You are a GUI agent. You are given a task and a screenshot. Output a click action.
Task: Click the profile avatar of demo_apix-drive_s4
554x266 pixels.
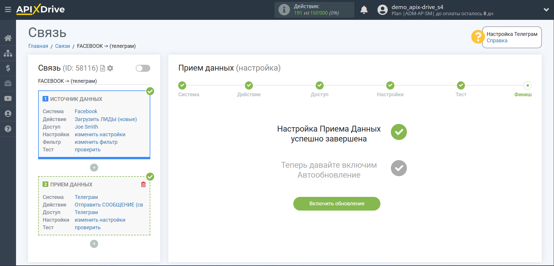point(382,9)
